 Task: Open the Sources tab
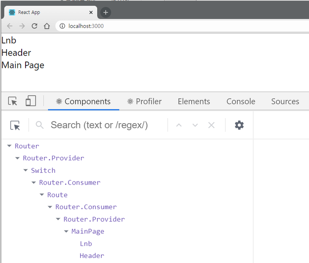click(x=285, y=102)
